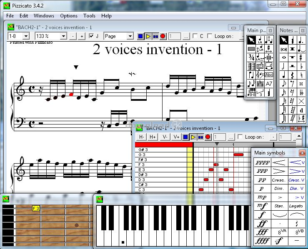Image resolution: width=308 pixels, height=249 pixels.
Task: Start playback in the score window
Action: (148, 36)
